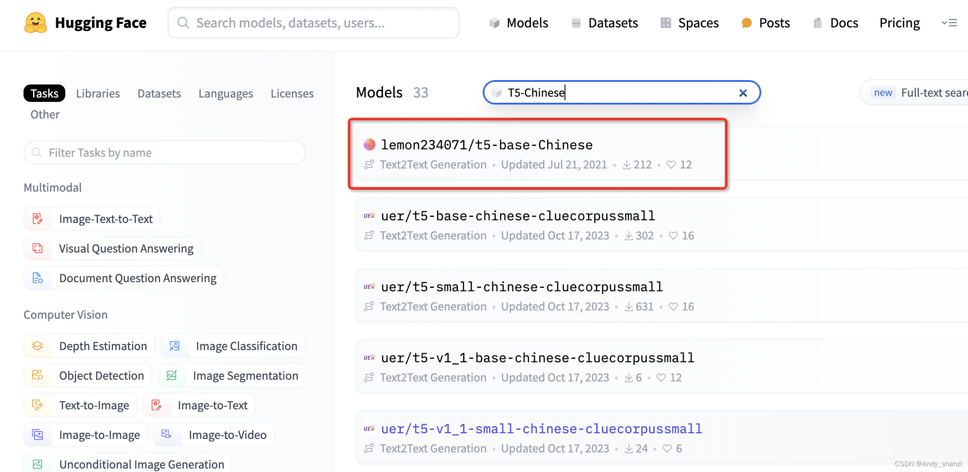This screenshot has width=968, height=472.
Task: Click the Visual Question Answering icon
Action: tap(38, 248)
